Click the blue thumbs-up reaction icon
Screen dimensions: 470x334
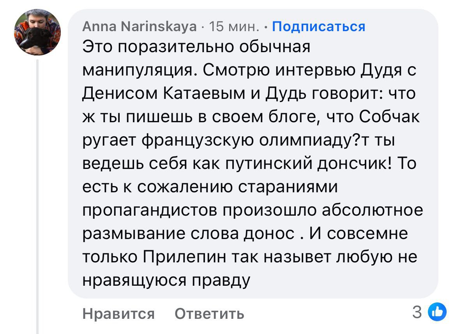pyautogui.click(x=437, y=312)
